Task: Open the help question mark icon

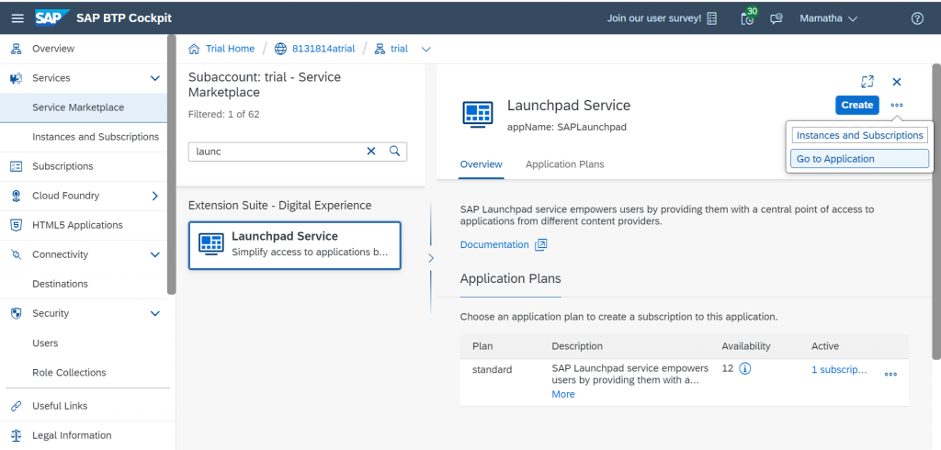Action: (917, 18)
